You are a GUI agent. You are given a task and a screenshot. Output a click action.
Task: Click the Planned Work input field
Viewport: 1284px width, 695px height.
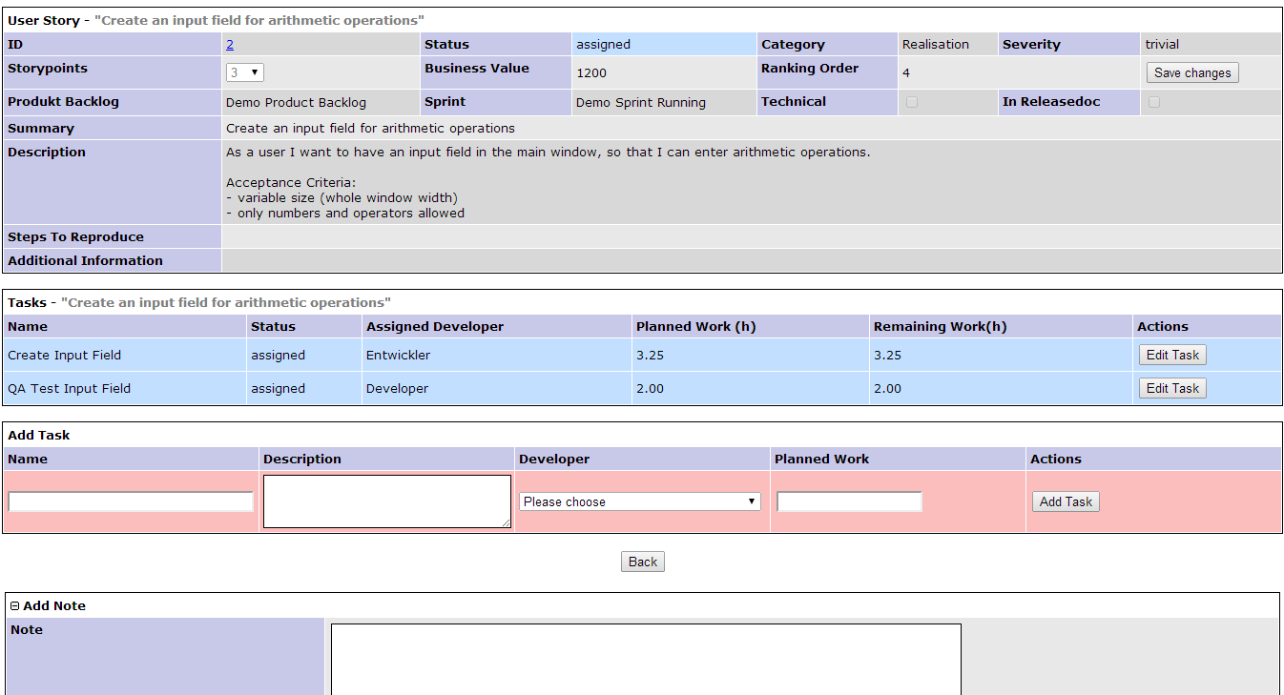pos(848,501)
